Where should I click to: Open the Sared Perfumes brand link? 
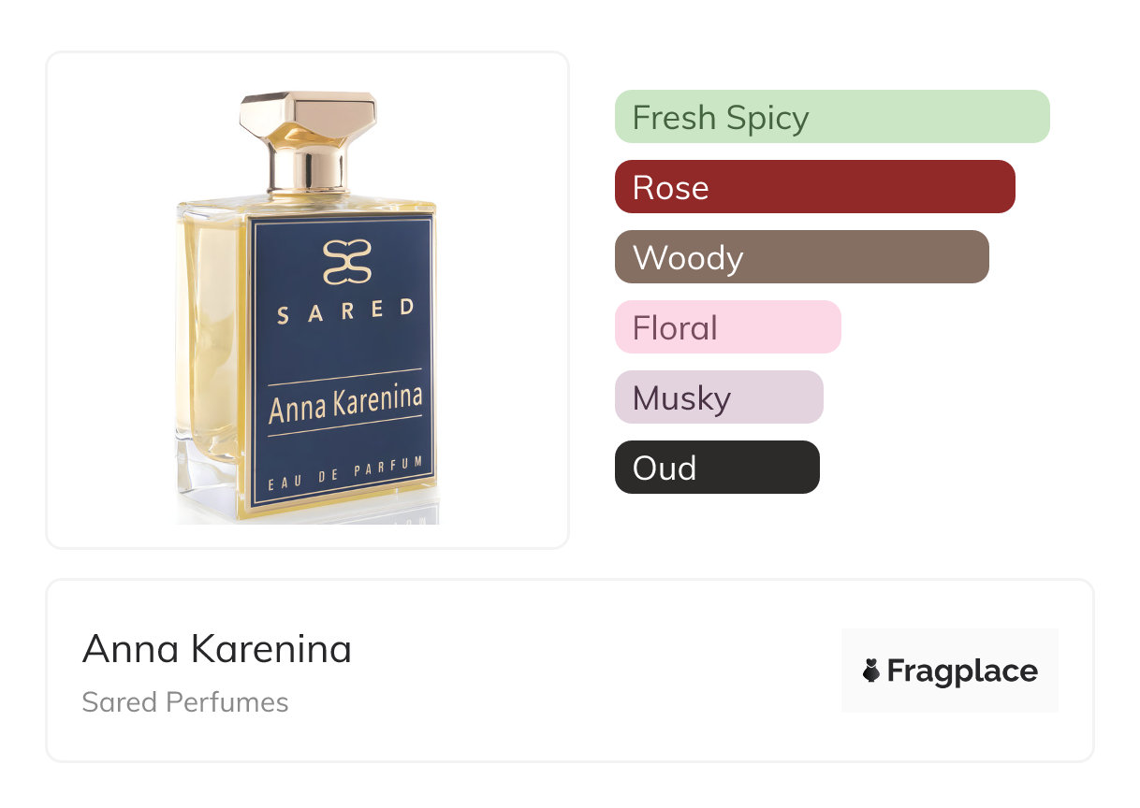pyautogui.click(x=185, y=702)
